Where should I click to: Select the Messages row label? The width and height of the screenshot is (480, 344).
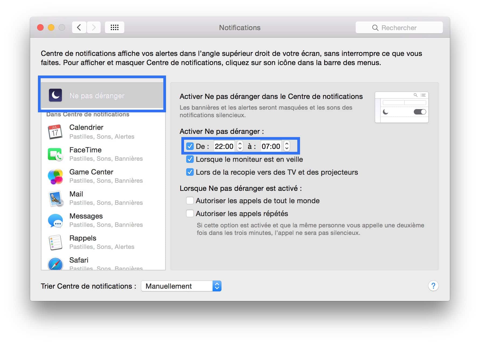point(86,216)
